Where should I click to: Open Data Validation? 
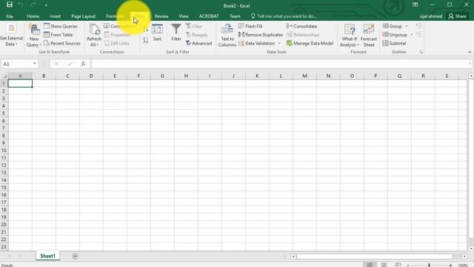coord(257,43)
